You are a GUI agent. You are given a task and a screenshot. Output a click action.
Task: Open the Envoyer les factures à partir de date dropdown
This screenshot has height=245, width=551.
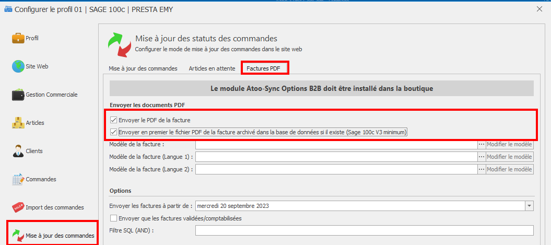(529, 206)
